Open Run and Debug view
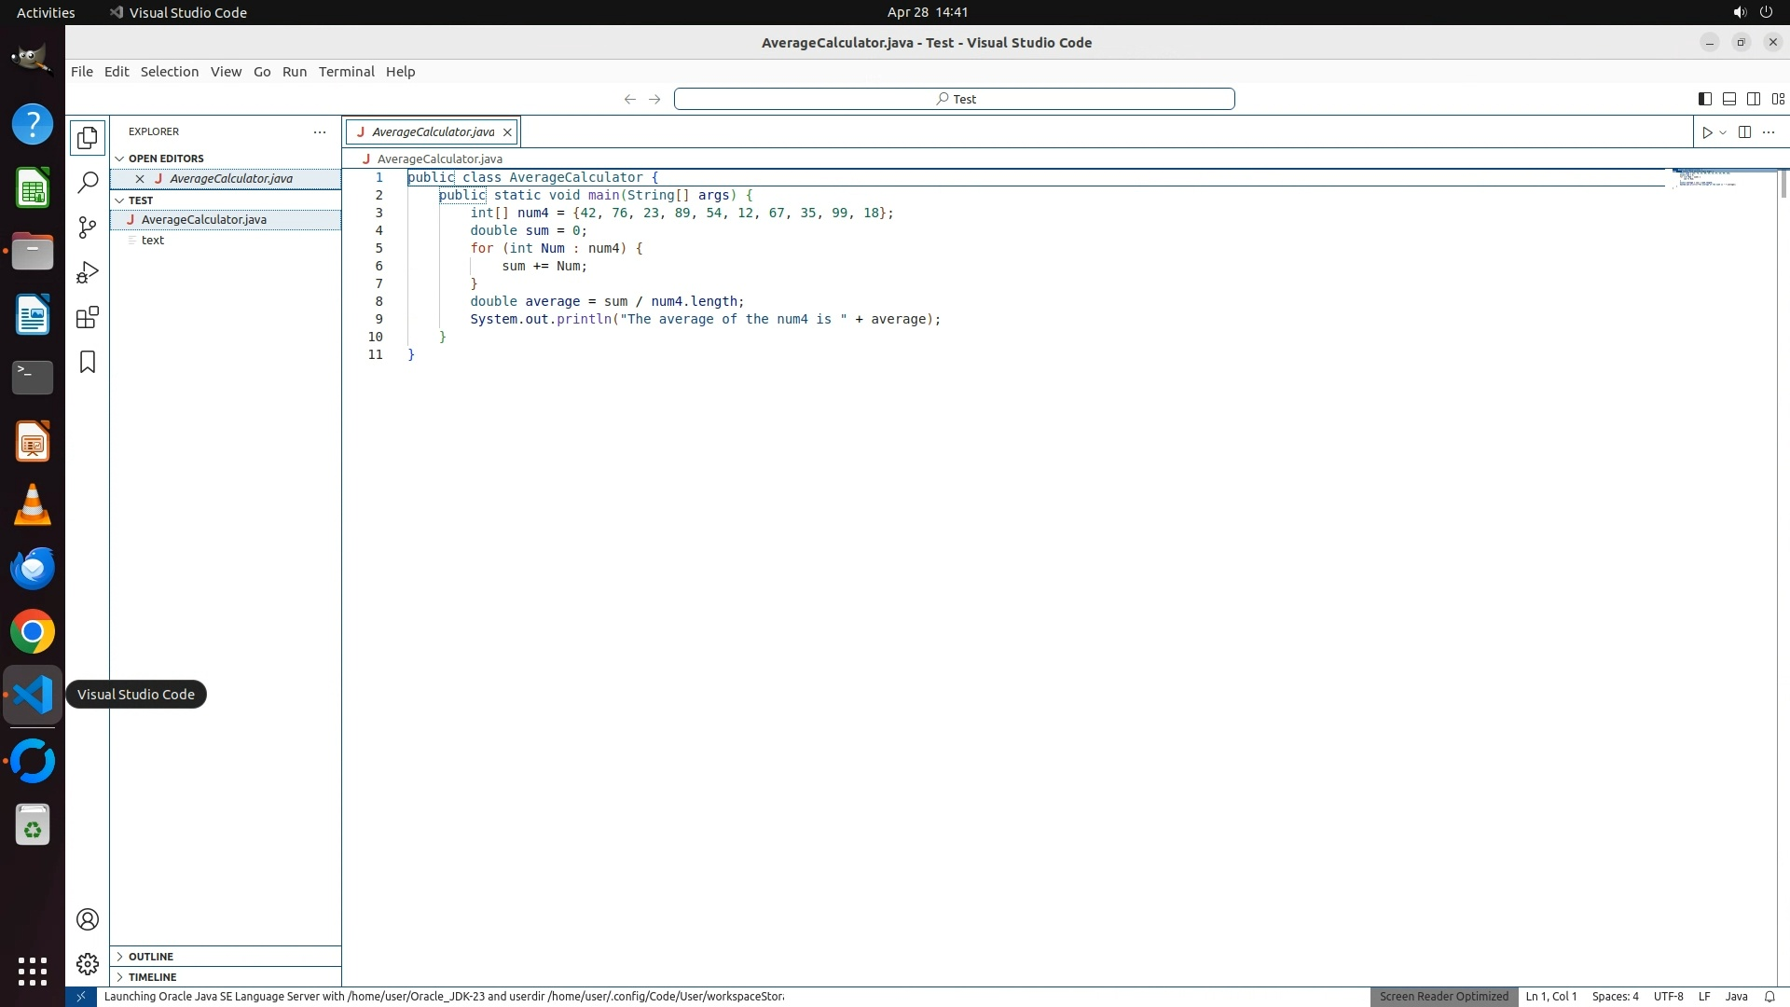This screenshot has width=1790, height=1007. point(88,272)
